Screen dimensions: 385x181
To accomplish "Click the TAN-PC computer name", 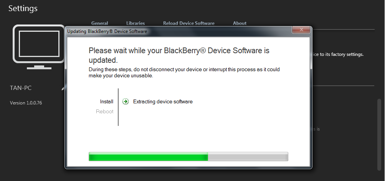I will (21, 88).
